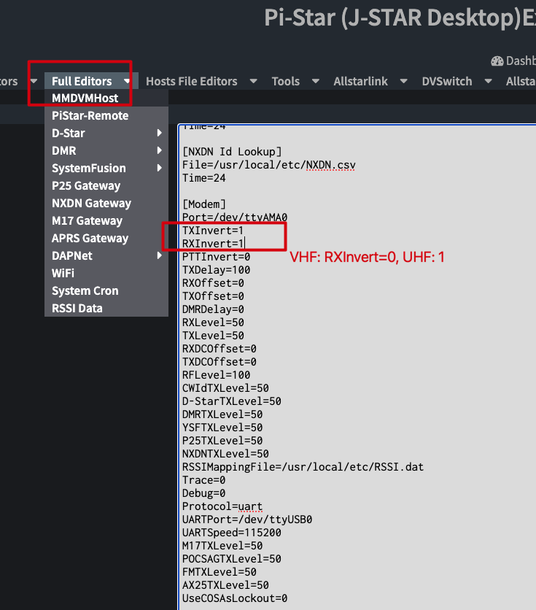
Task: Expand the DMR submenu arrow
Action: [x=160, y=150]
